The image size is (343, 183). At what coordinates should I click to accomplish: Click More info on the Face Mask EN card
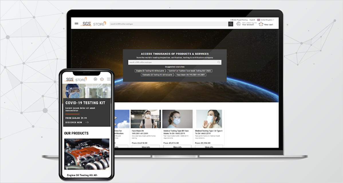click(x=145, y=146)
